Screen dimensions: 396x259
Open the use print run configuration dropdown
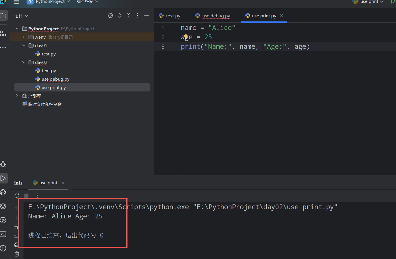368,2
